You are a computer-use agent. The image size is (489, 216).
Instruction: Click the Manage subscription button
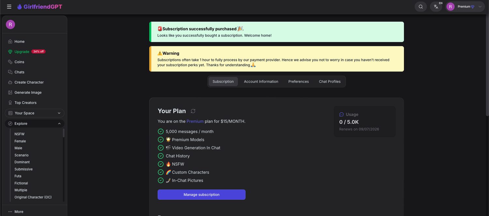tap(201, 194)
